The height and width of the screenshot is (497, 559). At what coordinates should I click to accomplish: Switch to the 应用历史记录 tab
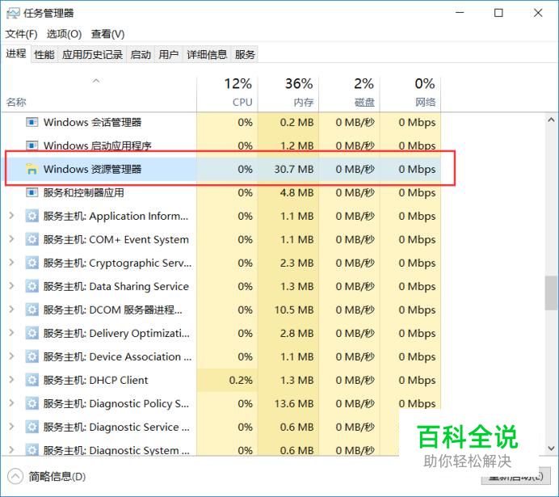92,55
